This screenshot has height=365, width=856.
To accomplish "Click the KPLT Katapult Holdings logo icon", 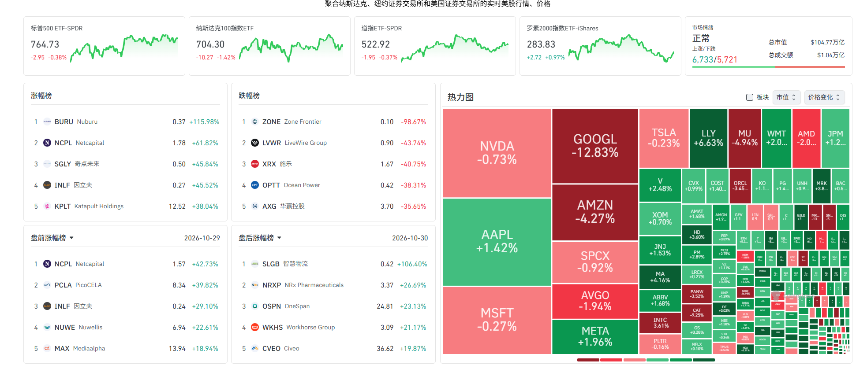I will 47,206.
